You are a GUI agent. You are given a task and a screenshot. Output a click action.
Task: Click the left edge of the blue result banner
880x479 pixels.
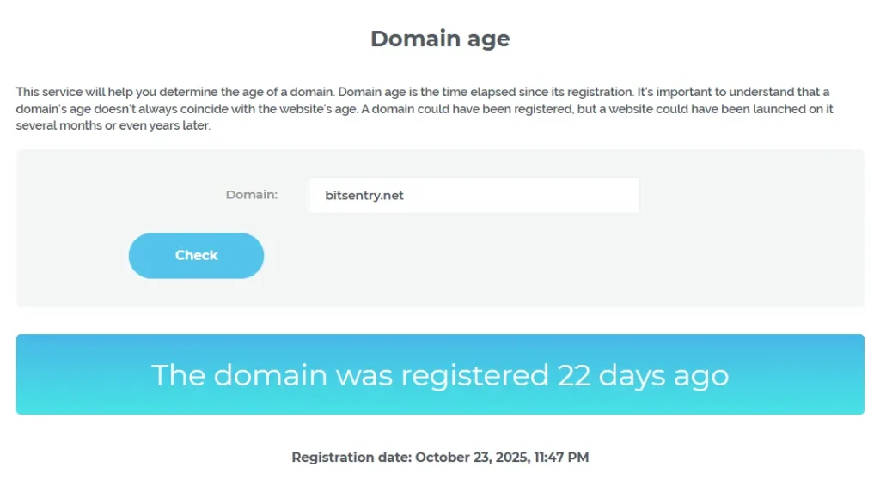(x=26, y=375)
